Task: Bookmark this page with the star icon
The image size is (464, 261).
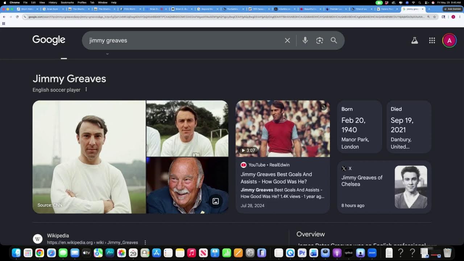Action: click(x=434, y=17)
